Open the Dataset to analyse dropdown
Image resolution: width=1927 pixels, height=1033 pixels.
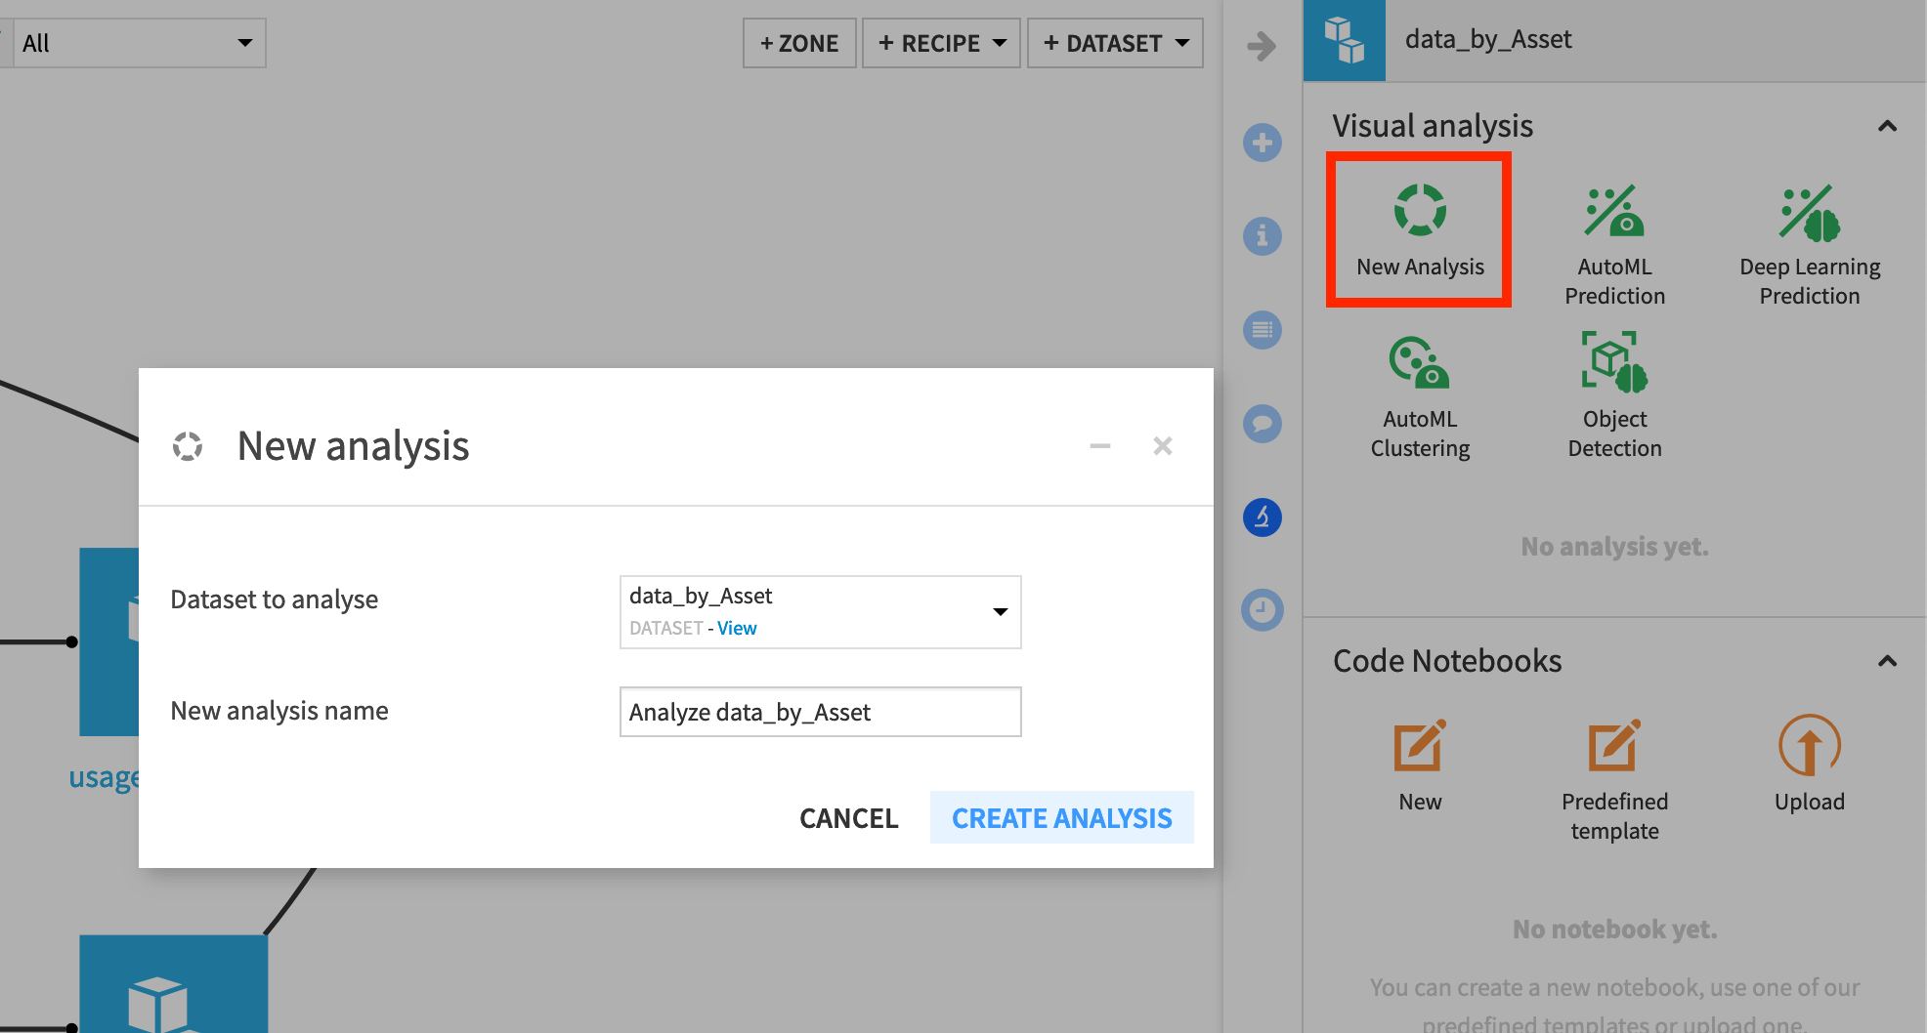(x=1000, y=612)
